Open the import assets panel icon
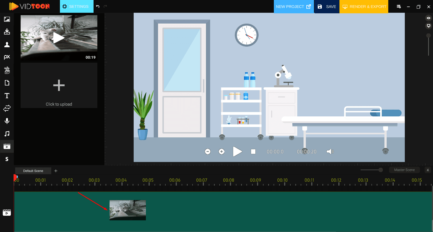 click(x=7, y=32)
